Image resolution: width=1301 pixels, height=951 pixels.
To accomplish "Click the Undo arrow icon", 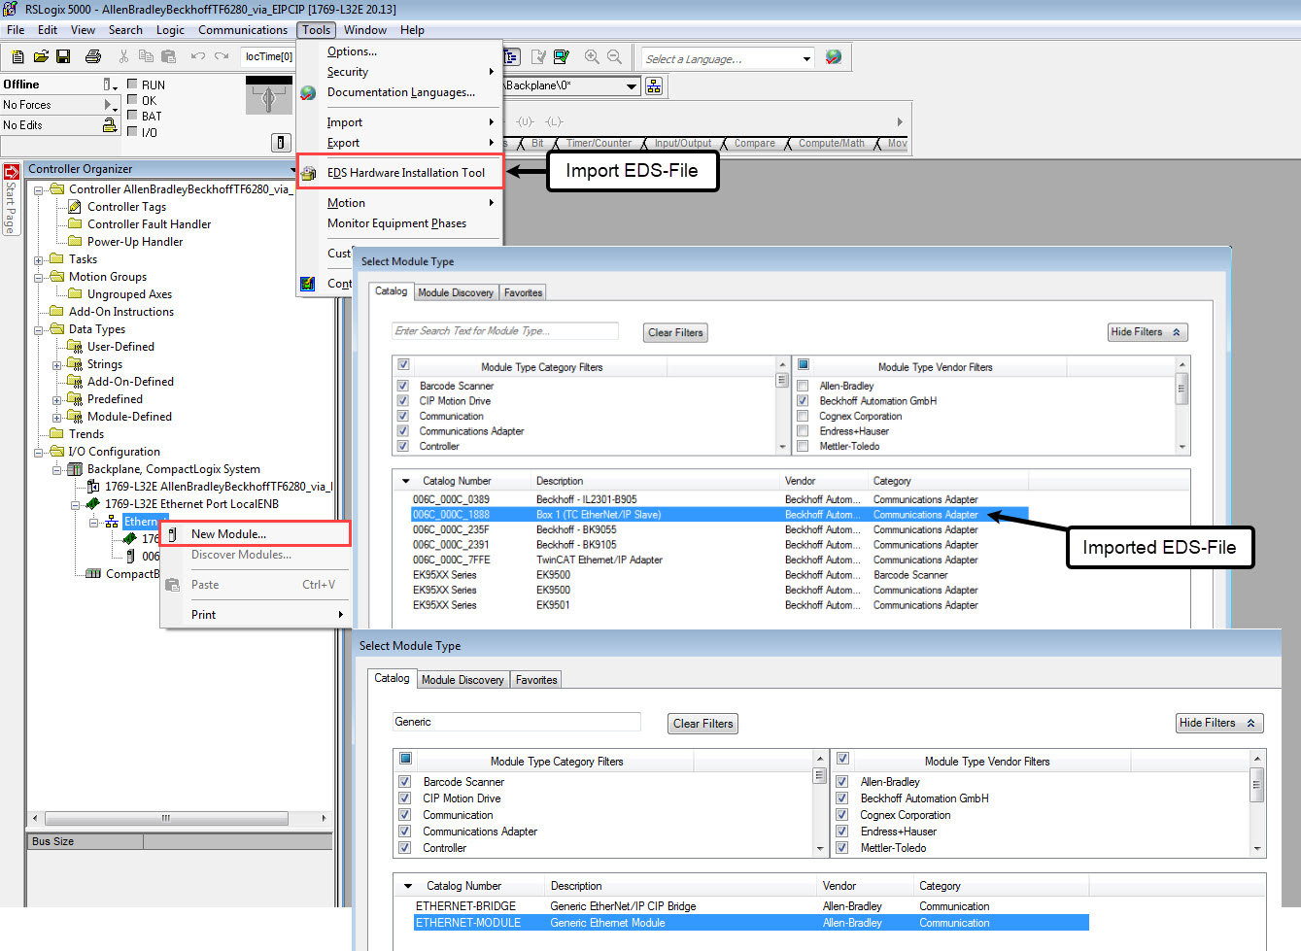I will click(197, 56).
